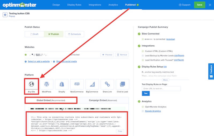The height and width of the screenshot is (136, 214).
Task: Set publish status to Publish
Action: 54,34
